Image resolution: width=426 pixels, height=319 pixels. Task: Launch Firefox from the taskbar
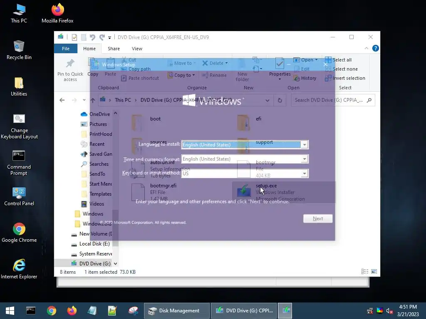72,311
